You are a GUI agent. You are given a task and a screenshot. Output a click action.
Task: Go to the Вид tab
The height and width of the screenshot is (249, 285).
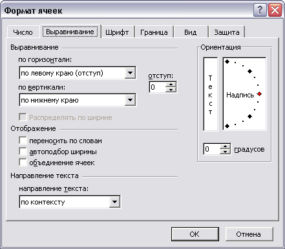pos(190,32)
